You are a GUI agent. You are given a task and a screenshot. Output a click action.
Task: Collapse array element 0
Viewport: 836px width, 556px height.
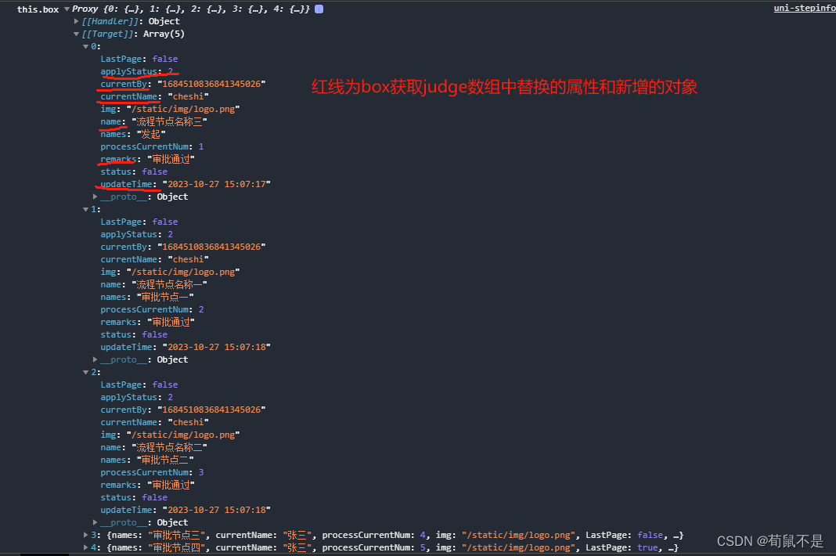[x=86, y=46]
